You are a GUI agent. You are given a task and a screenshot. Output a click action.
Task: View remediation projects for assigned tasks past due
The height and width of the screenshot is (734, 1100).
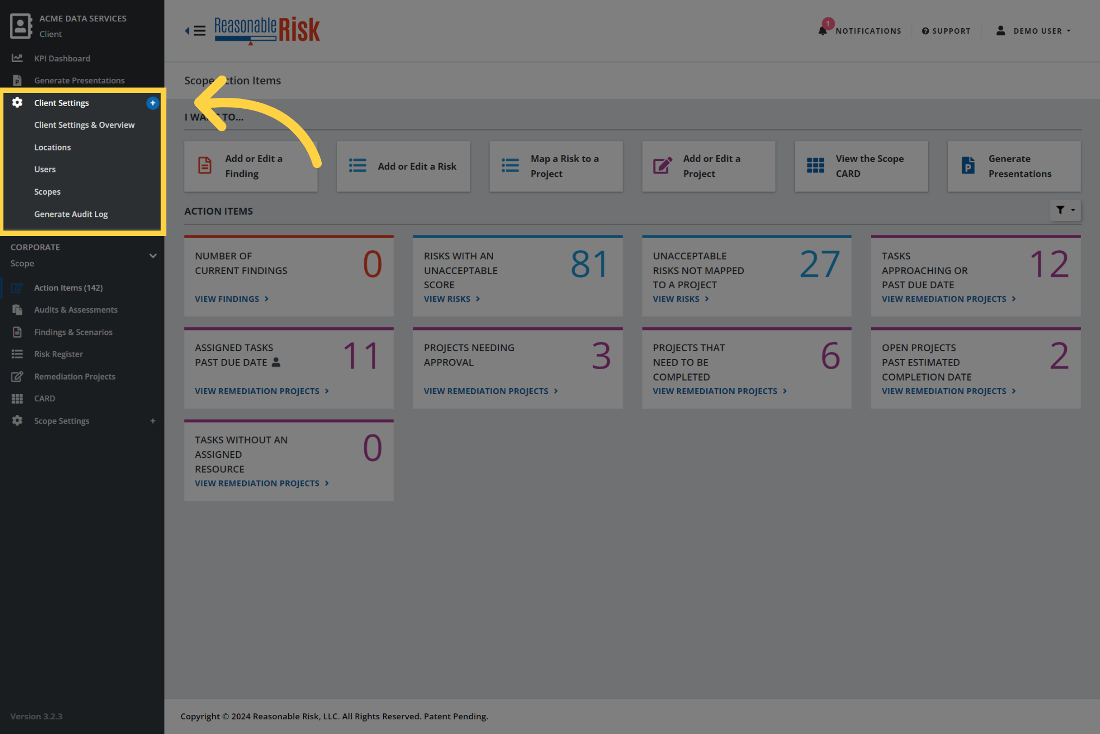(262, 391)
